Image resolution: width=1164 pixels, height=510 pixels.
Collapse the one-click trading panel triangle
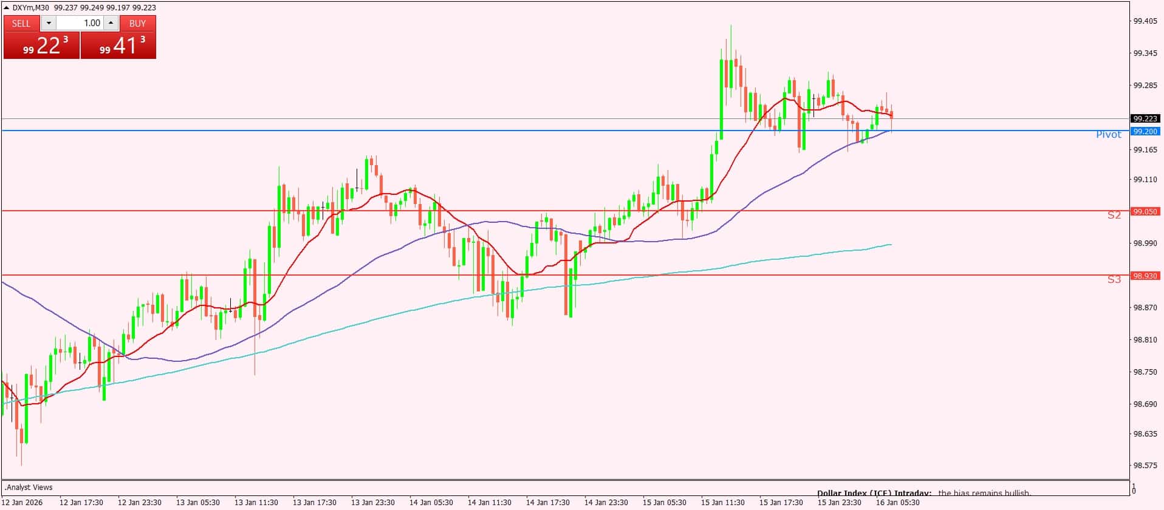[7, 8]
